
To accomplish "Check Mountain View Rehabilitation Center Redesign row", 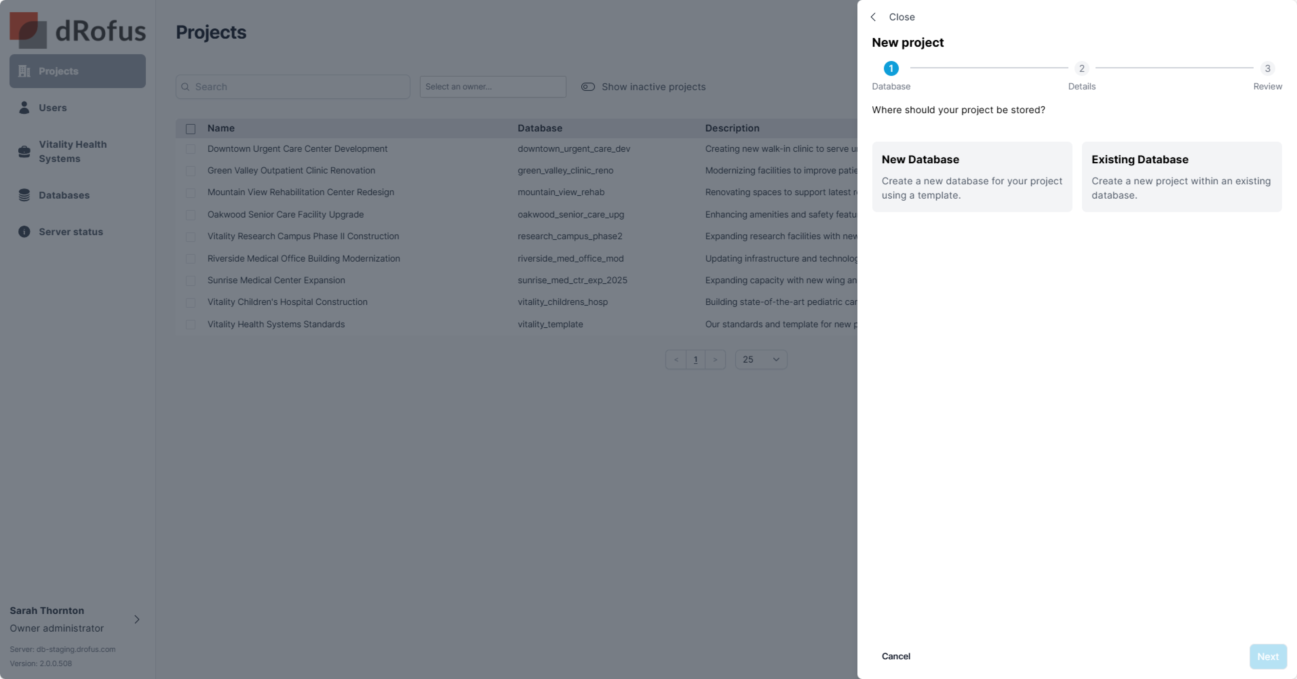I will point(190,193).
